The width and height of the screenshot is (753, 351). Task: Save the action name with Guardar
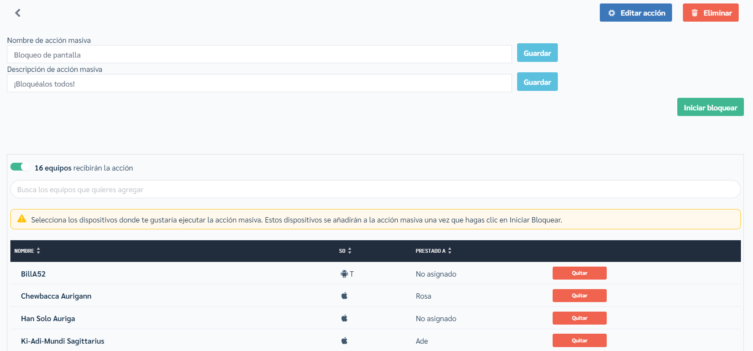tap(537, 53)
